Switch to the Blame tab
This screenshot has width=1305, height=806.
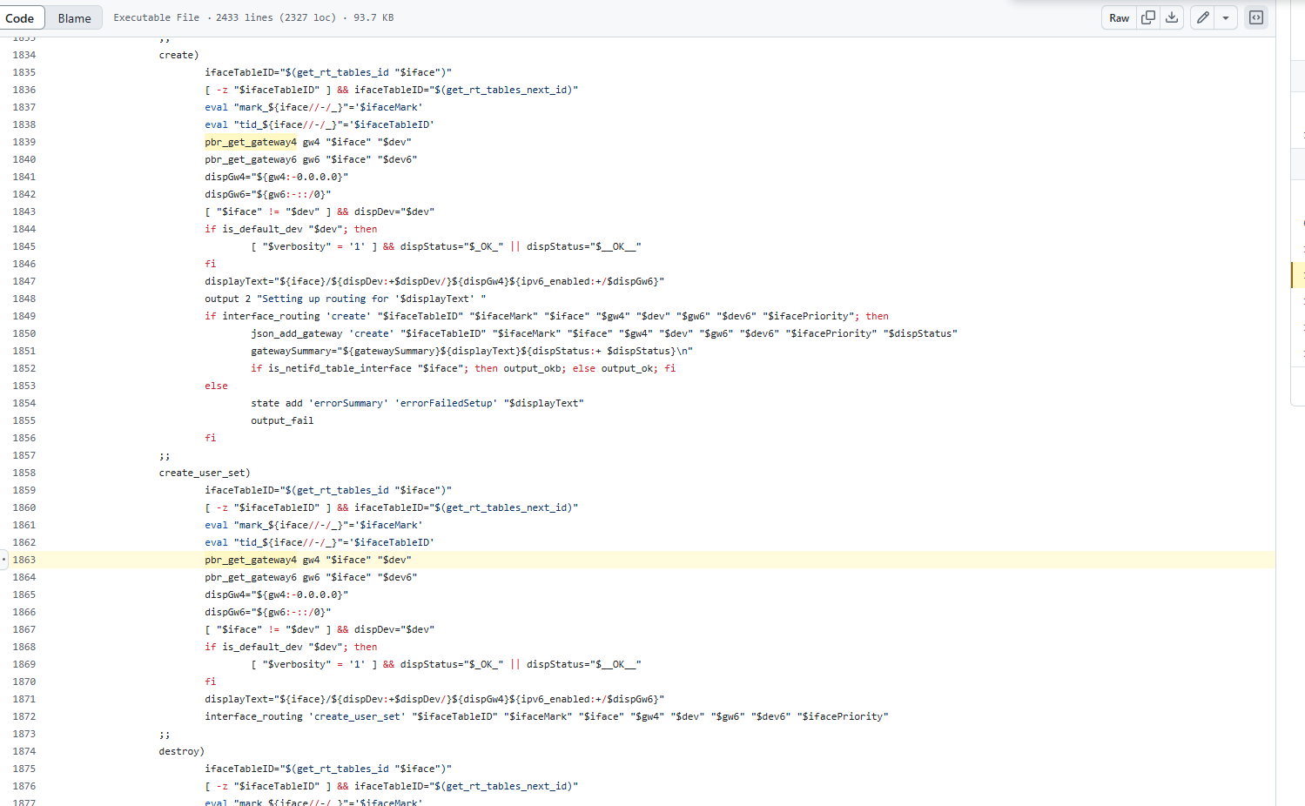[x=74, y=17]
